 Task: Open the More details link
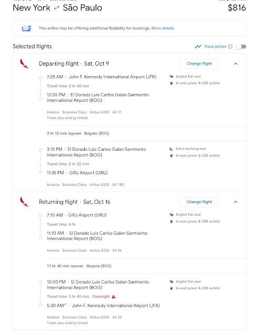162,28
